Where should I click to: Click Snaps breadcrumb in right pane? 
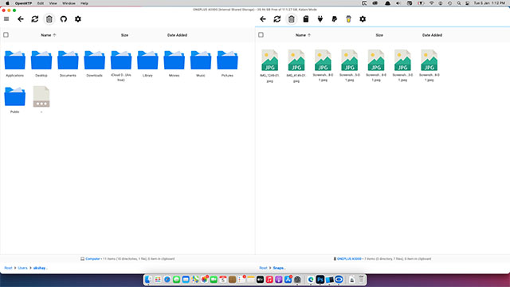coord(280,268)
